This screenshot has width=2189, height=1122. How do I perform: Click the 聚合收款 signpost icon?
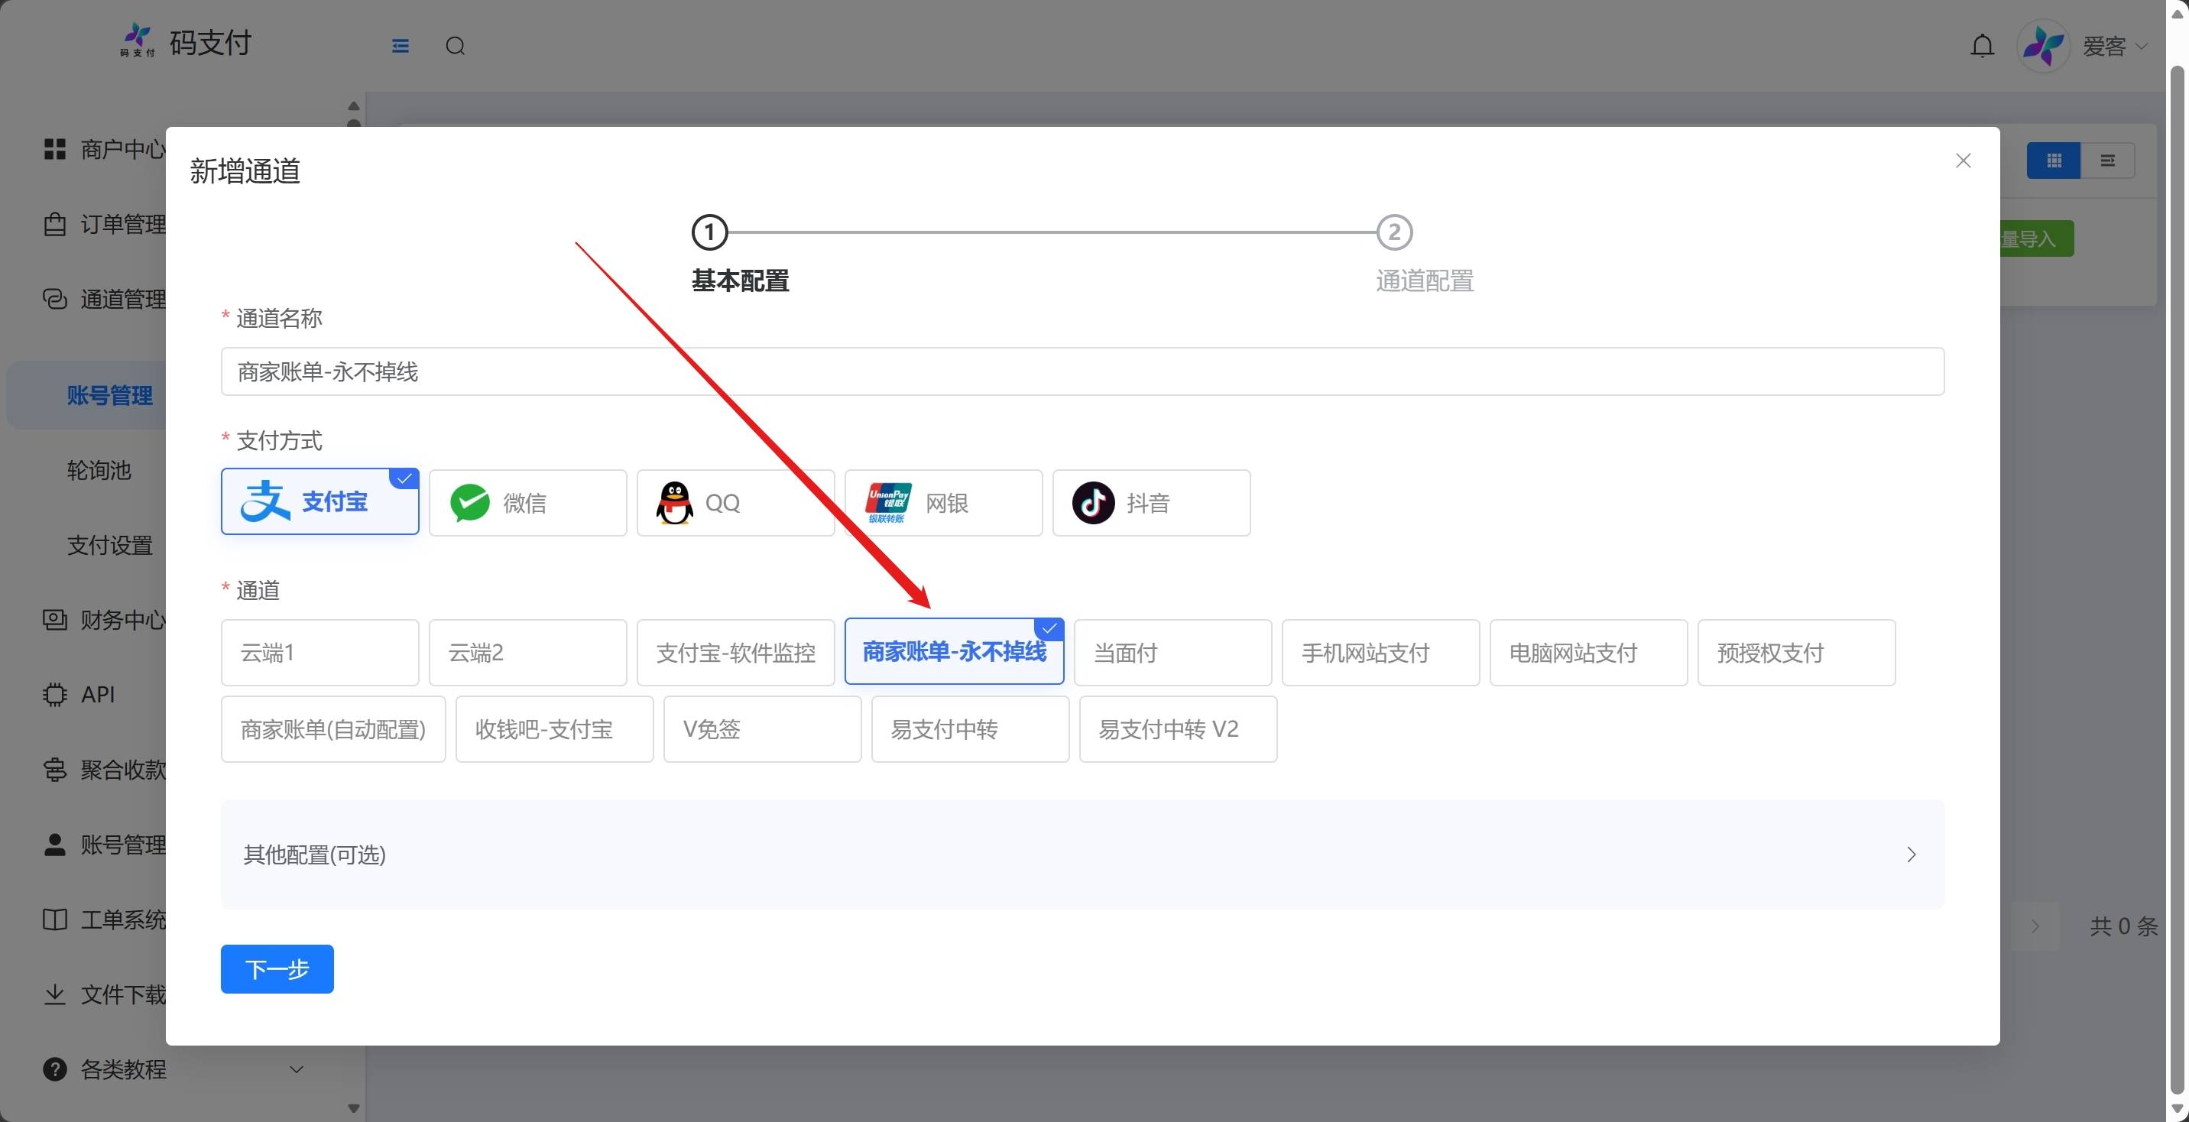coord(55,769)
